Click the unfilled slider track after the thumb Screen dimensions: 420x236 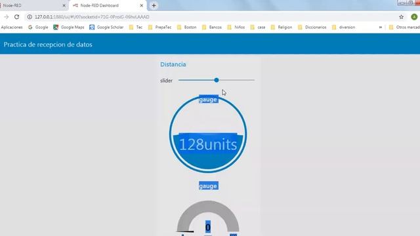(237, 80)
